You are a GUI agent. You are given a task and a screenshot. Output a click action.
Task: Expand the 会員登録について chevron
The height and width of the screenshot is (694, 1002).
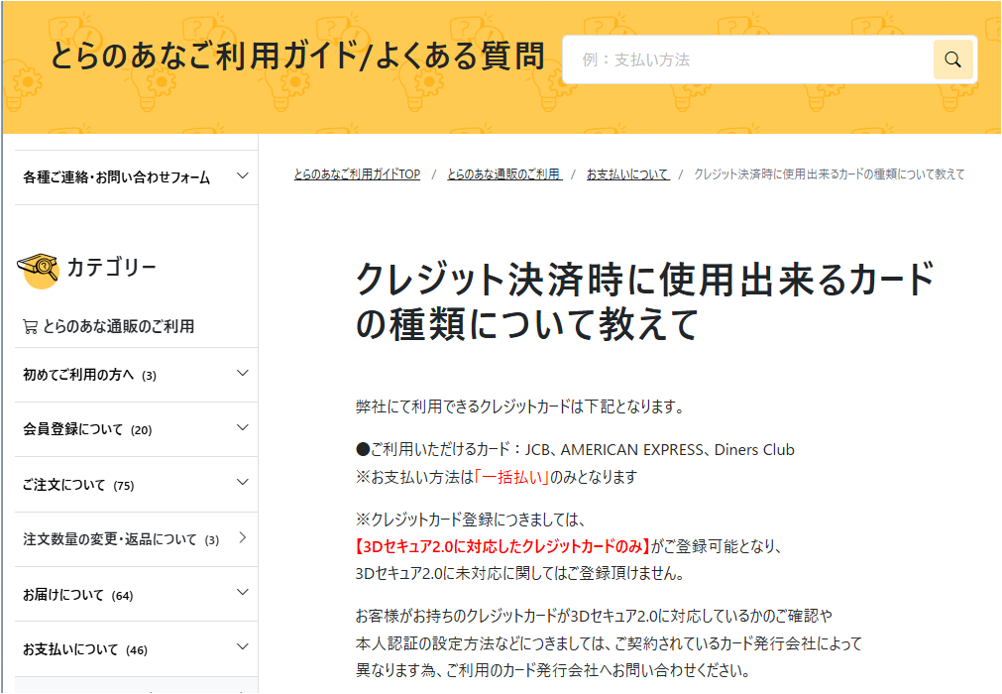pos(243,428)
